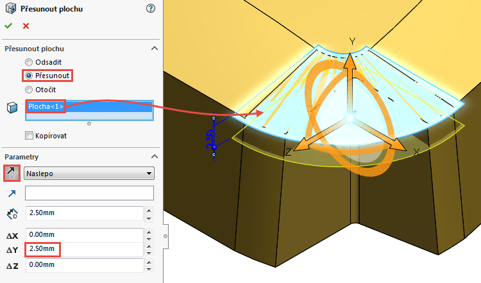Viewport: 481px width, 283px height.
Task: Increase ΔY value with up arrow
Action: coord(149,246)
